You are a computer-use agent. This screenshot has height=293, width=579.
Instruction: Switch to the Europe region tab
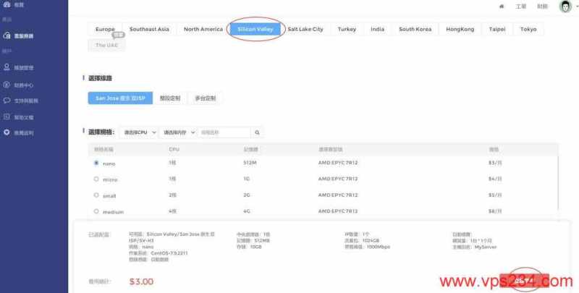tap(105, 29)
